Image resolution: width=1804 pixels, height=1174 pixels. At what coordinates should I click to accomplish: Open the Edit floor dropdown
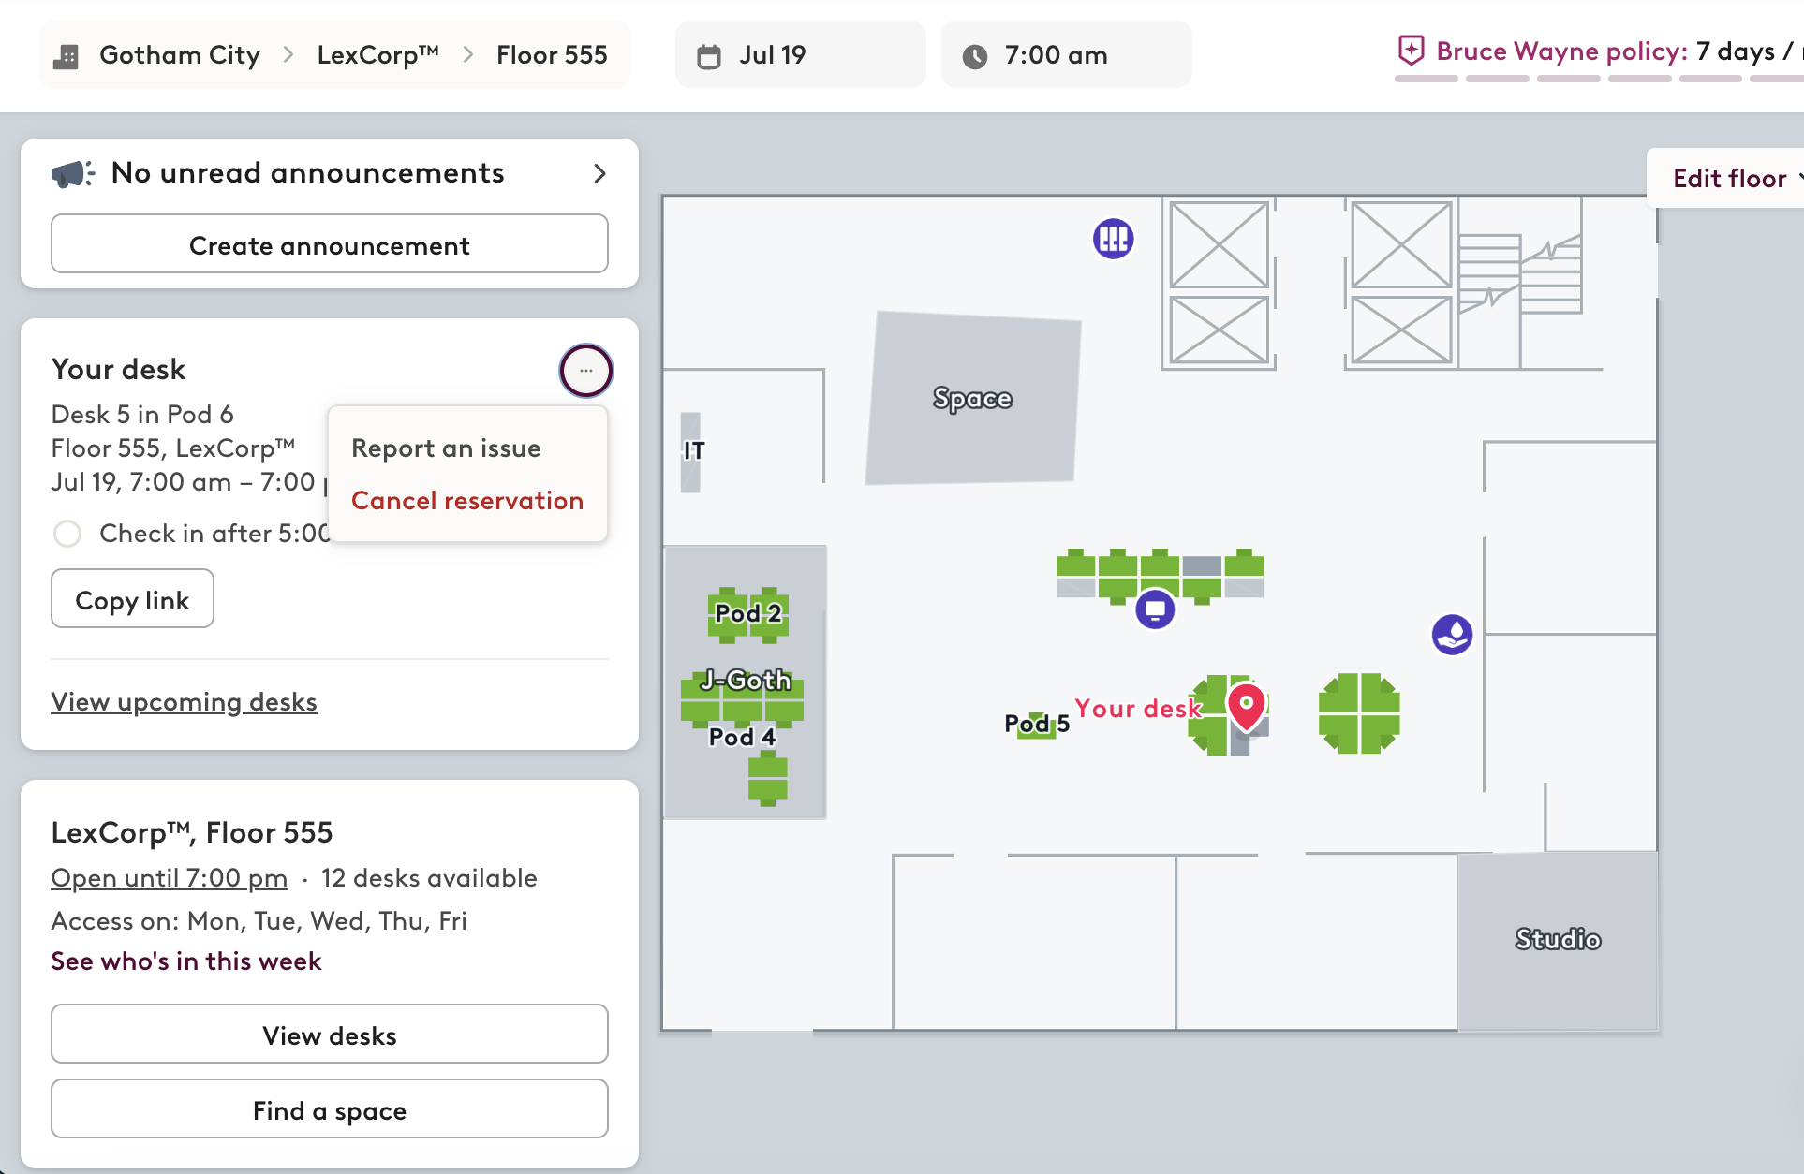[1729, 179]
